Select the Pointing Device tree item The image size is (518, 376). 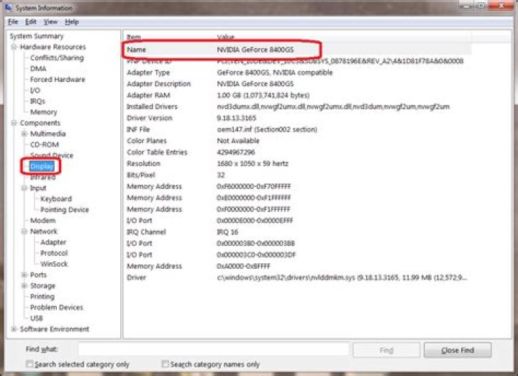(65, 210)
